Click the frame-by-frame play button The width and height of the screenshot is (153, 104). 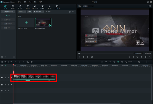click(84, 57)
